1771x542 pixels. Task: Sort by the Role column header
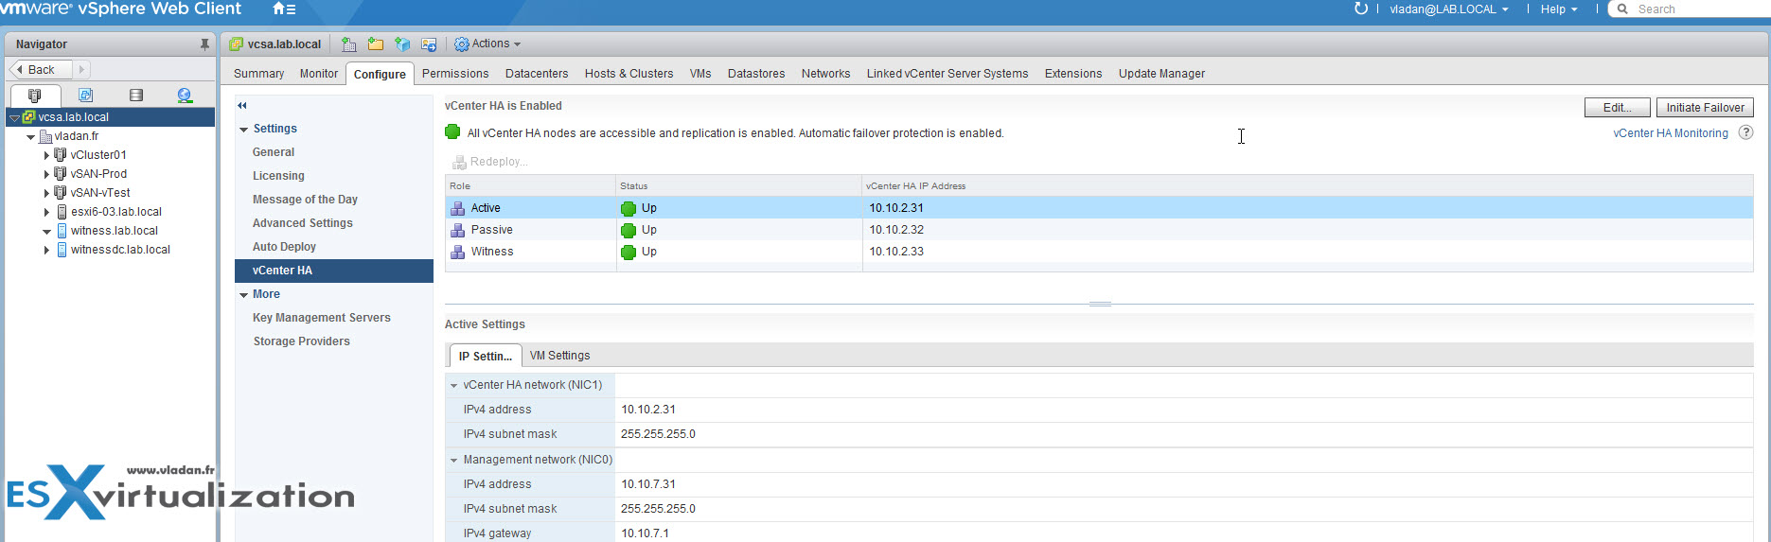pos(530,186)
